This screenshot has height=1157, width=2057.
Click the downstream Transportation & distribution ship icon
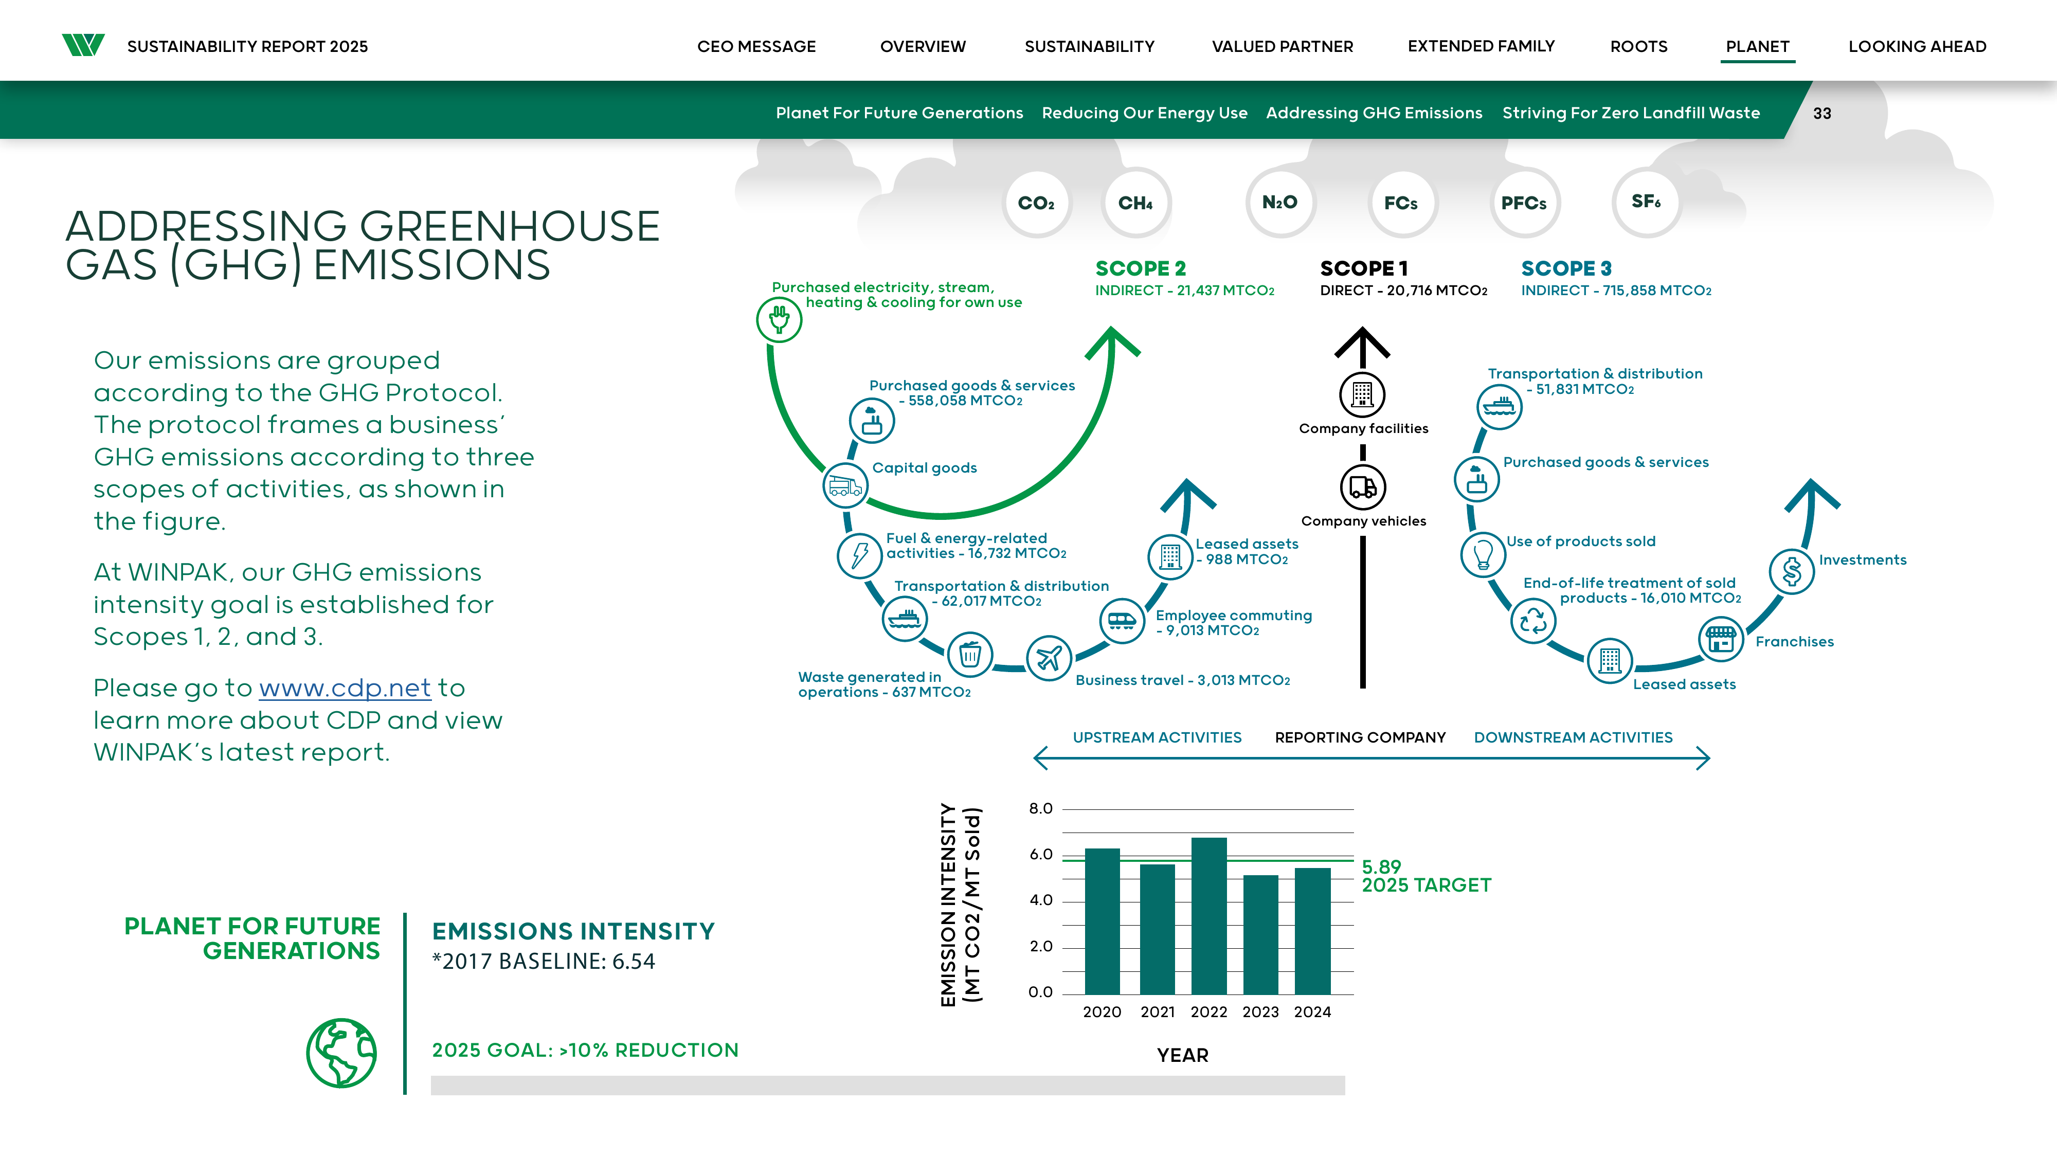1499,406
